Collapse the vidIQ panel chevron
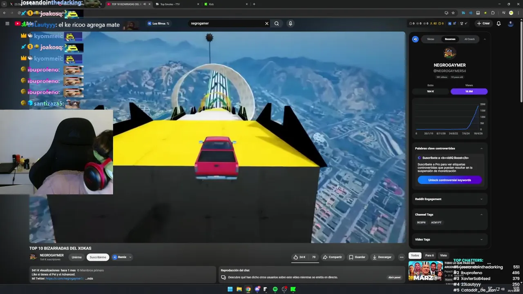This screenshot has width=523, height=294. click(485, 39)
